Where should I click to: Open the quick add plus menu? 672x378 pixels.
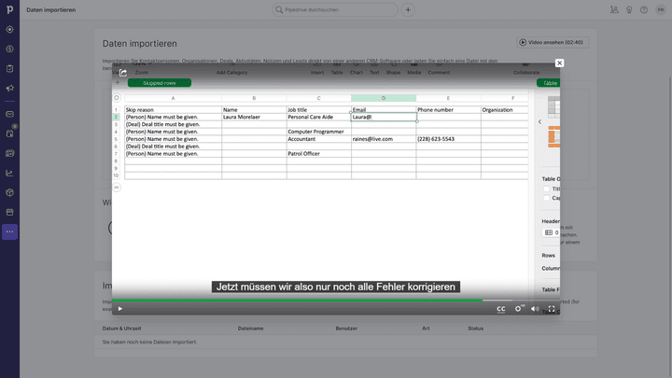pyautogui.click(x=408, y=10)
